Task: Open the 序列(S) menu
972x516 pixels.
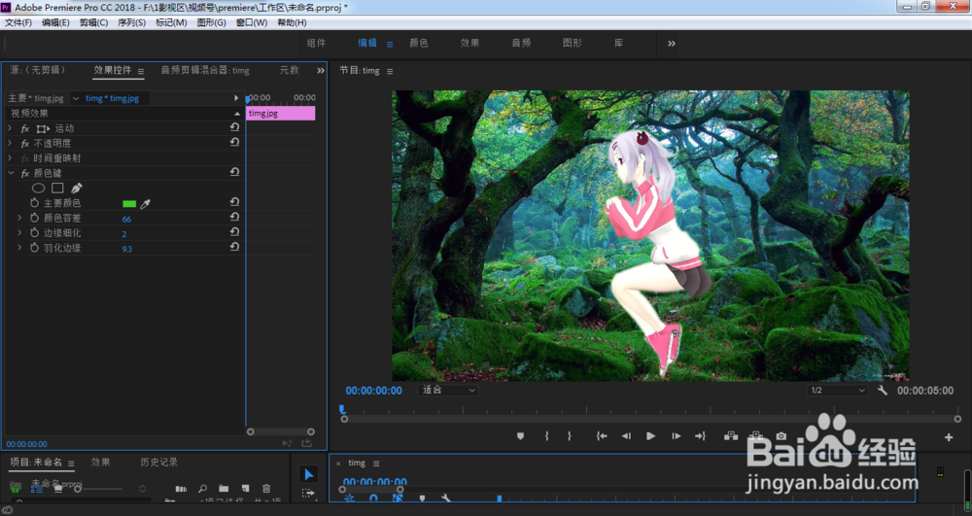Action: point(131,22)
